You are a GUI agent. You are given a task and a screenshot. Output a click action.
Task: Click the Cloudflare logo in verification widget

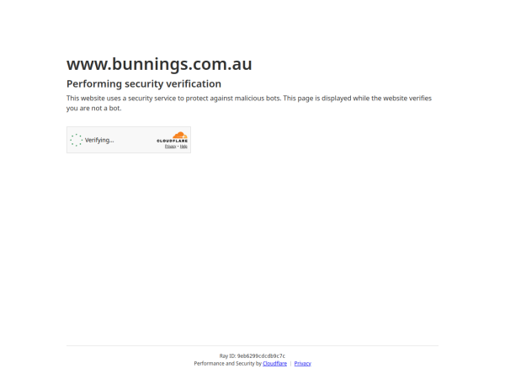coord(173,137)
